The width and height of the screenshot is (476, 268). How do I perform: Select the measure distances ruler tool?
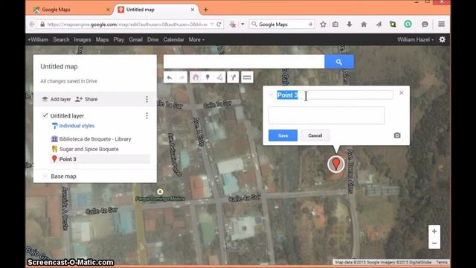click(247, 77)
